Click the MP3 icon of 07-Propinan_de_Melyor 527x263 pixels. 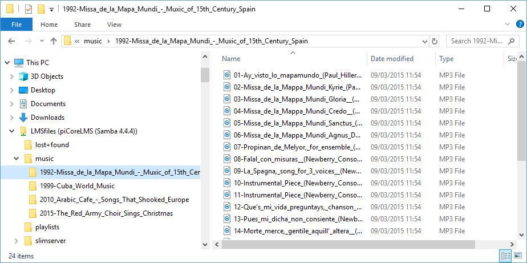[x=227, y=147]
